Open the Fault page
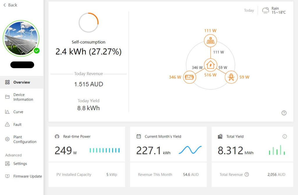Viewport: 298px width, 195px height. tap(17, 125)
